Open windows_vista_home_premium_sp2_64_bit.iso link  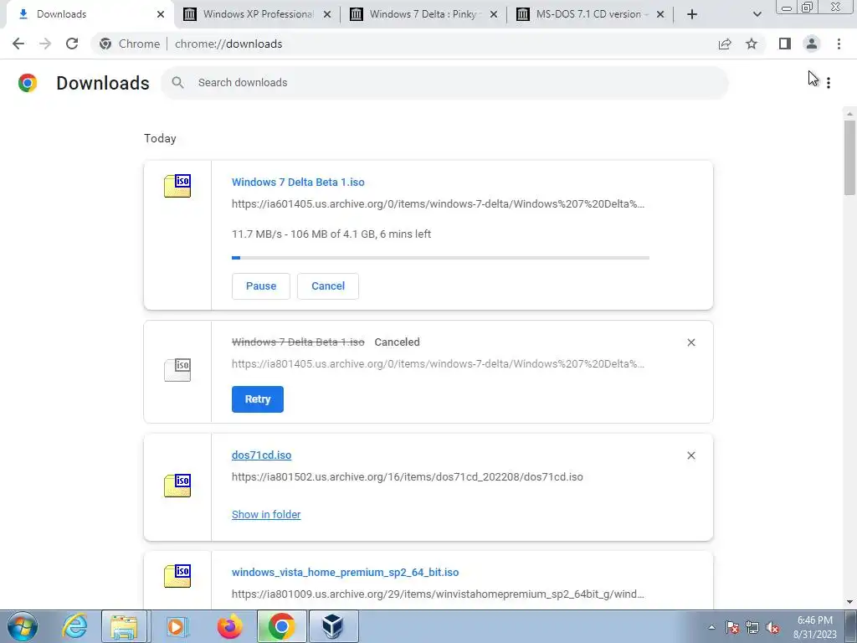[x=345, y=572]
